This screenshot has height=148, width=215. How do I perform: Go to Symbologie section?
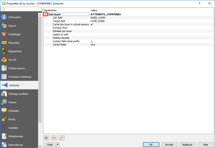pos(19,34)
